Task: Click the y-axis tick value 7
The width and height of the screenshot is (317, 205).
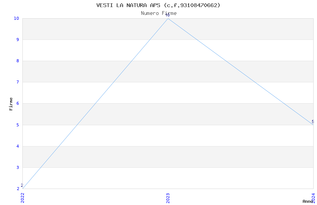Action: point(18,82)
